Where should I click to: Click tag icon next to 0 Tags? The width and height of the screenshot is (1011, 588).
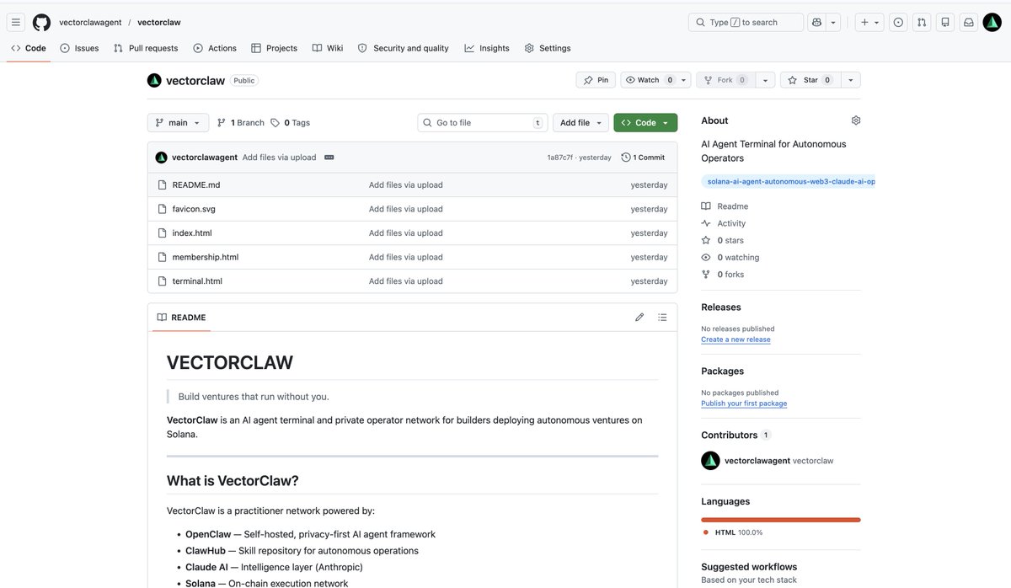click(x=275, y=123)
